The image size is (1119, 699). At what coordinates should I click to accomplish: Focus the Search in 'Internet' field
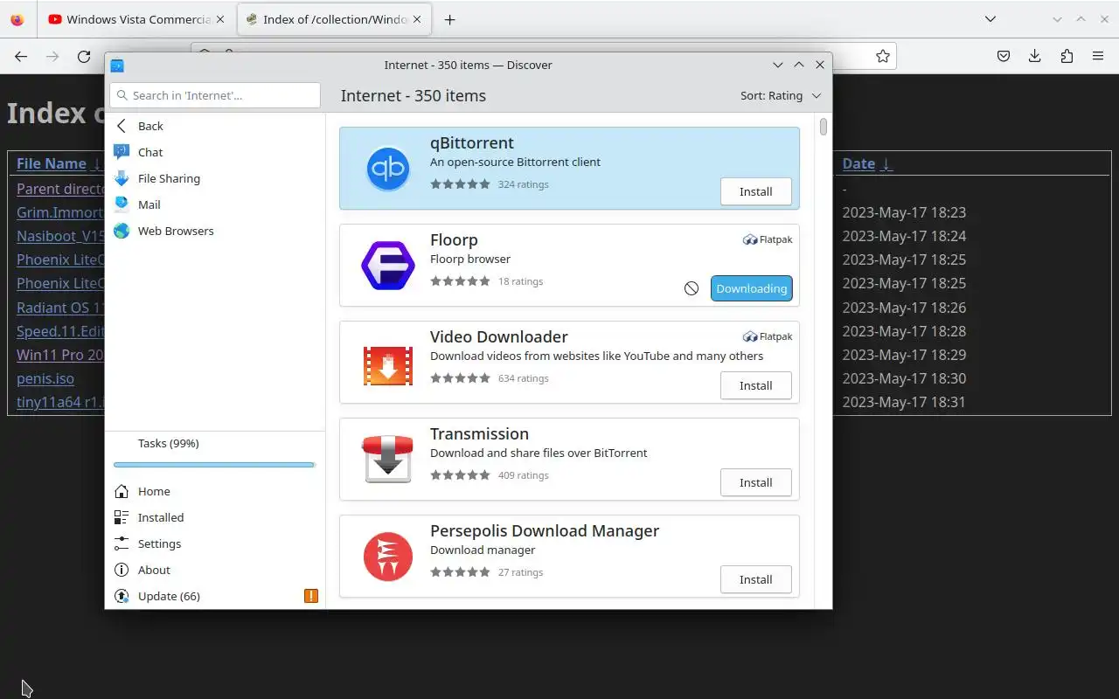[x=215, y=95]
